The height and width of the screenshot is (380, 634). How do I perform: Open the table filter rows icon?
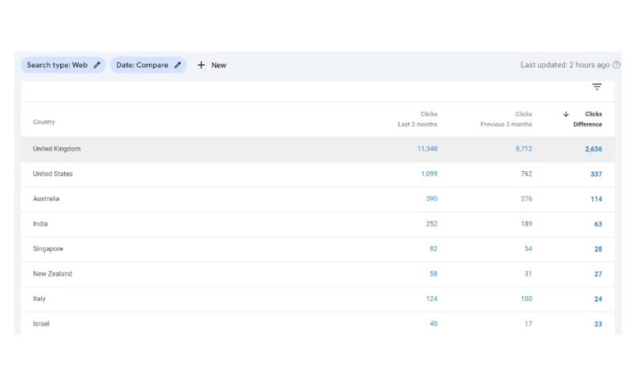[597, 87]
